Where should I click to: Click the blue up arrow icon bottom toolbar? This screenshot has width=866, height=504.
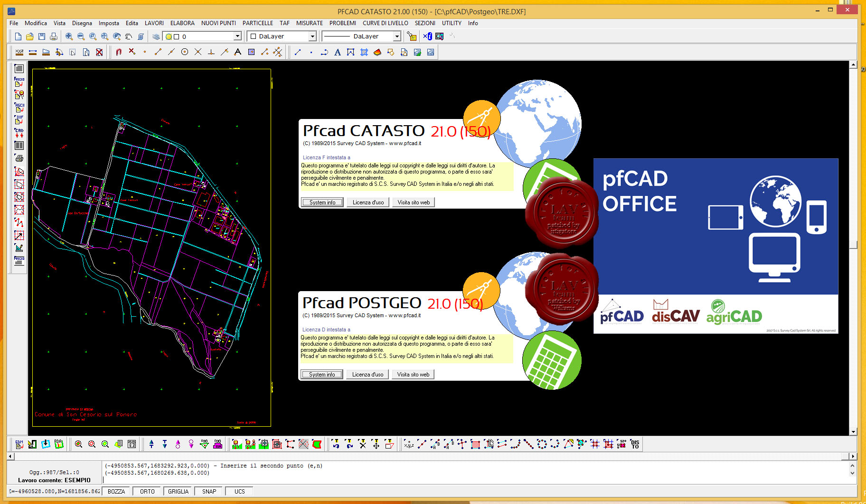click(x=151, y=444)
